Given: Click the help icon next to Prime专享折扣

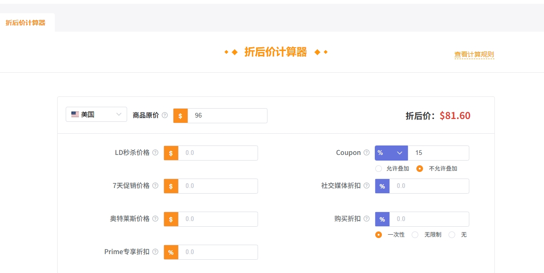Looking at the screenshot, I should point(155,252).
